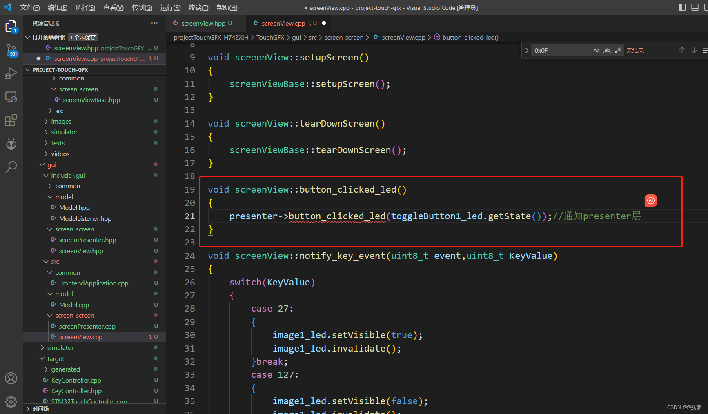The width and height of the screenshot is (708, 414).
Task: Click screen_screen in the breadcrumb path
Action: coord(344,37)
